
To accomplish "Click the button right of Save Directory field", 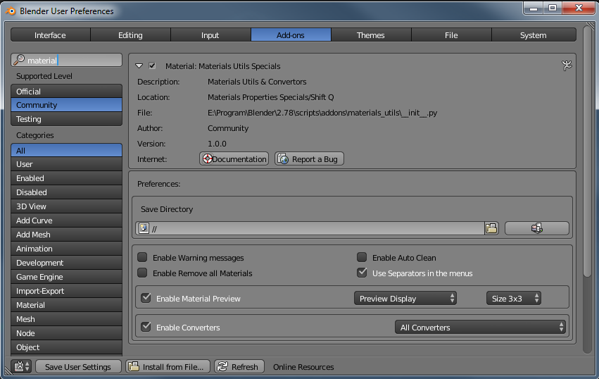I will 537,228.
